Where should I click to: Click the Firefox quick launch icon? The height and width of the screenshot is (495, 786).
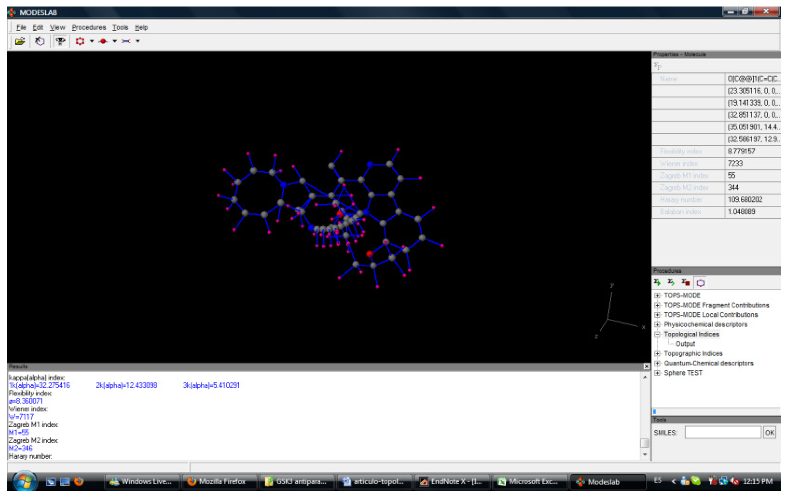79,481
